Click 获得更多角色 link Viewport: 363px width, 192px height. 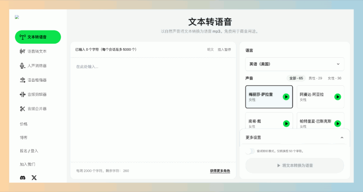(x=220, y=171)
